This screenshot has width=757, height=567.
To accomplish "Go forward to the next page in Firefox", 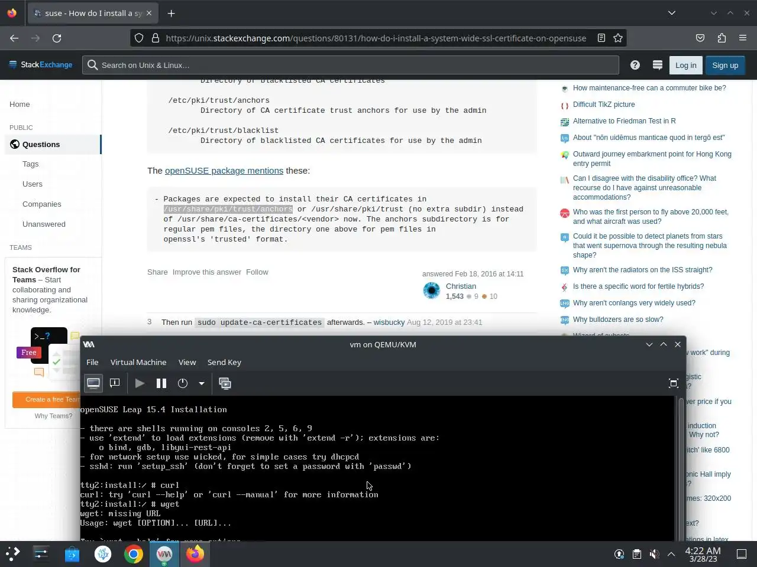I will [x=35, y=38].
